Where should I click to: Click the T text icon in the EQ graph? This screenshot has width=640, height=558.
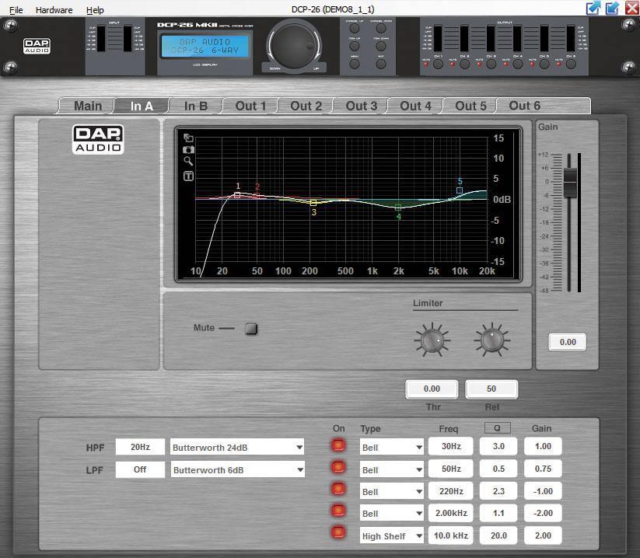pos(188,176)
